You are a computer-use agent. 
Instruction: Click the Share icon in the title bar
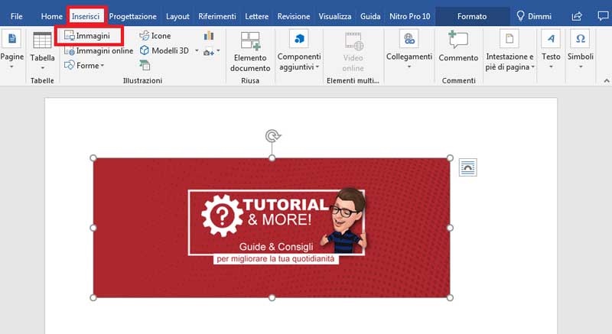point(577,16)
